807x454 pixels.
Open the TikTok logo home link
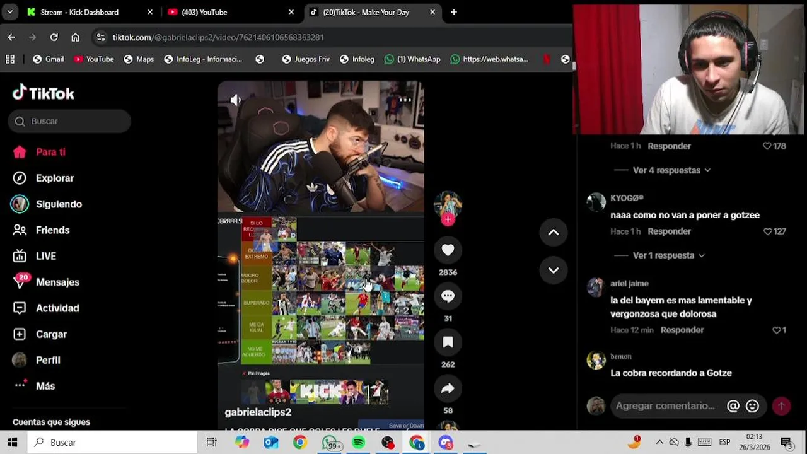[x=44, y=93]
